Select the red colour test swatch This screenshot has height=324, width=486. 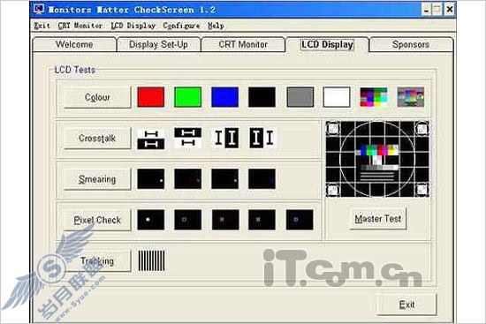[150, 97]
